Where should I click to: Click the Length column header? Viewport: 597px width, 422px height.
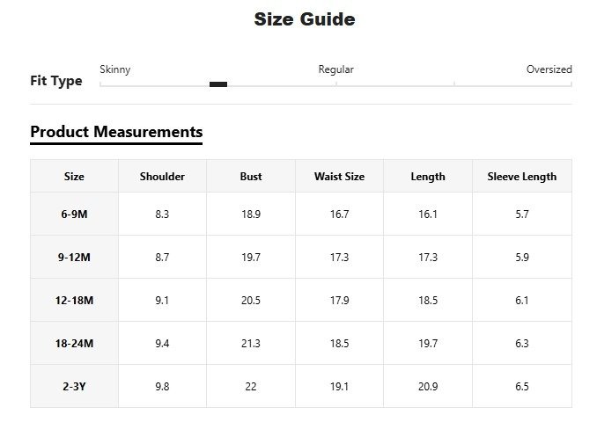[428, 177]
